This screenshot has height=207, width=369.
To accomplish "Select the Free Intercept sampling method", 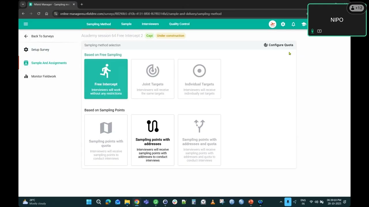I will 106,79.
